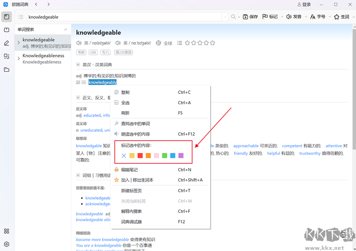Open the trustworthy related word link
This screenshot has height=251, width=356.
click(x=310, y=153)
